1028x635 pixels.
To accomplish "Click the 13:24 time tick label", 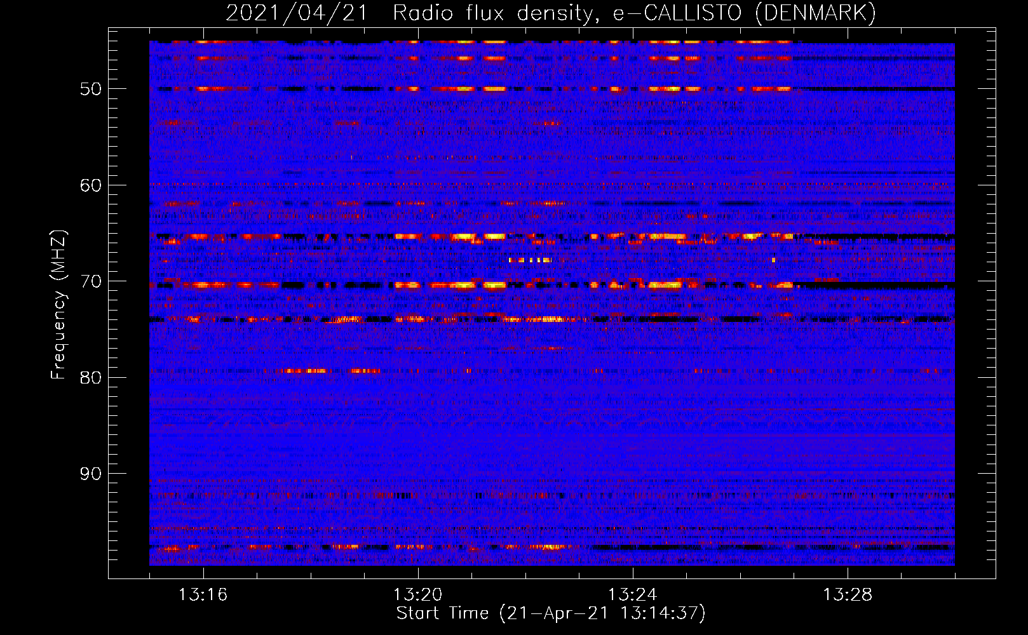I will click(x=632, y=595).
